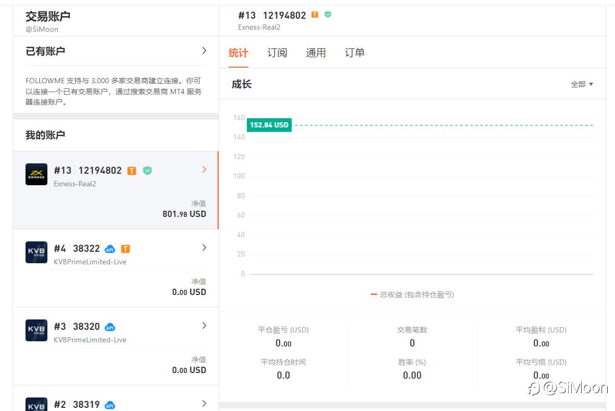Open account #4 38322 via chevron
Screen dimensions: 615x411
coord(204,247)
